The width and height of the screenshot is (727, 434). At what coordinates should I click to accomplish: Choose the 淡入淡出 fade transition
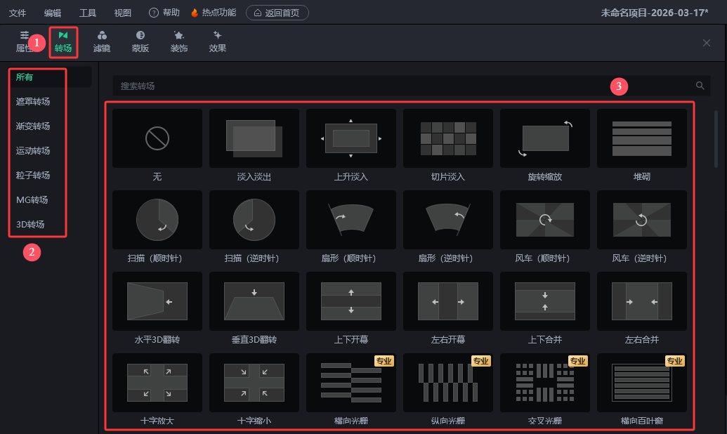[254, 138]
